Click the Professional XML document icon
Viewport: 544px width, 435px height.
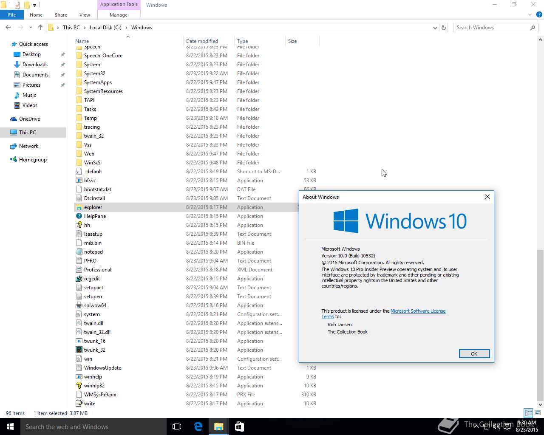[x=79, y=270]
